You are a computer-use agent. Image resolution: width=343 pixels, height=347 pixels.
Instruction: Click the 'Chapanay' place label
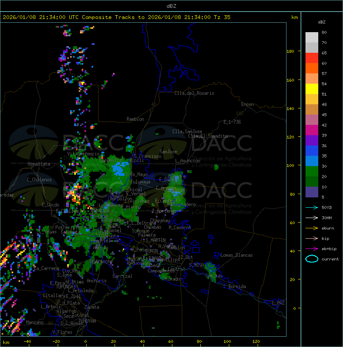click(x=160, y=220)
